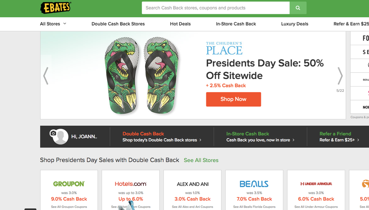This screenshot has height=210, width=369.
Task: Open the Alex and Ani logo
Action: coord(192,184)
